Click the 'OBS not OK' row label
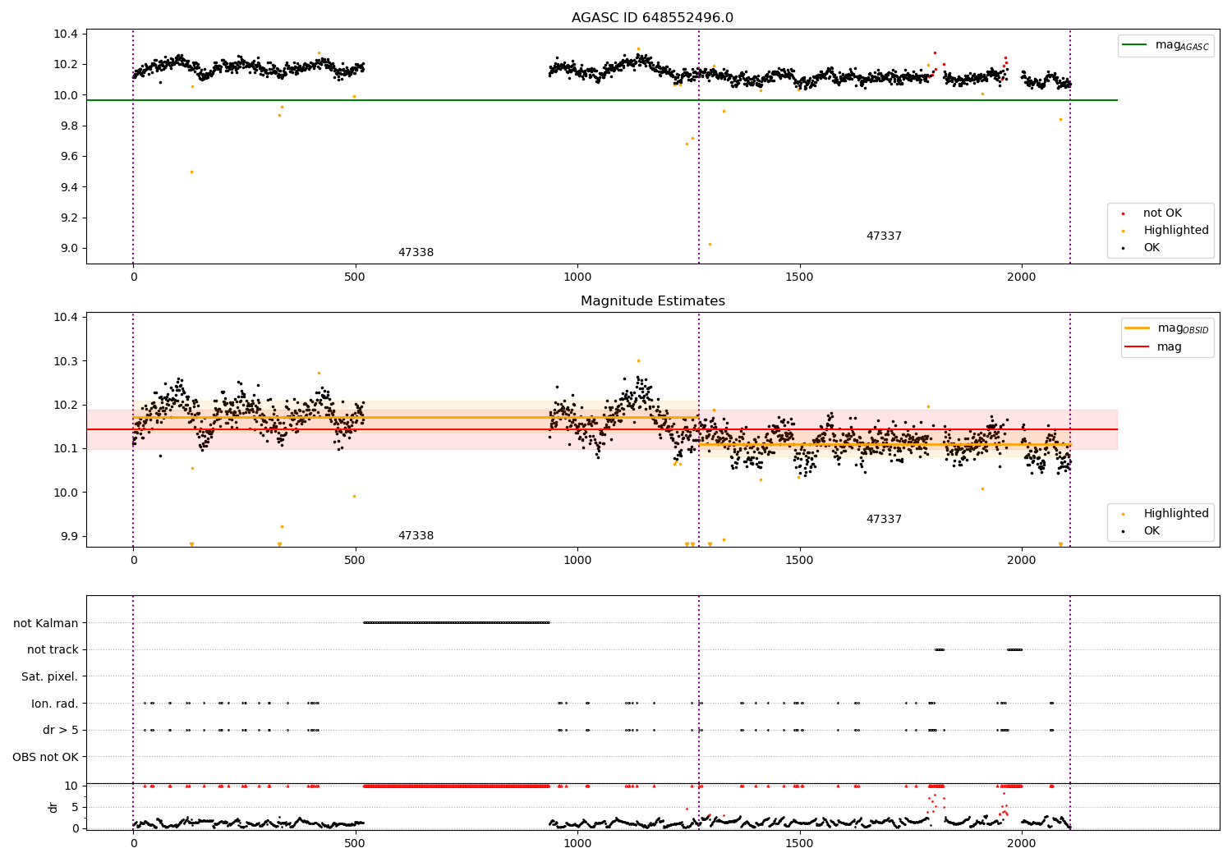1232x862 pixels. 46,757
